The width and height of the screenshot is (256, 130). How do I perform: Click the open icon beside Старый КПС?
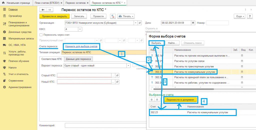tap(117, 75)
